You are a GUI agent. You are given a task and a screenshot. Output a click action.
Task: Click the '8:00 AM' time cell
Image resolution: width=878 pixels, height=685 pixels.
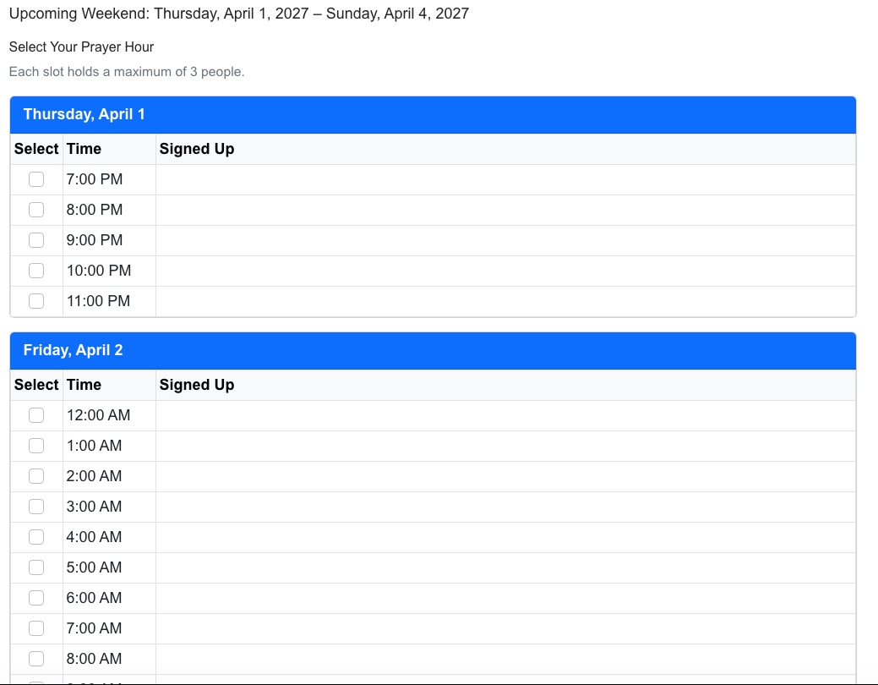109,659
